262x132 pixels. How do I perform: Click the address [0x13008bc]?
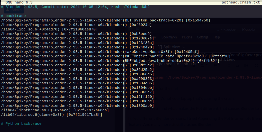pyautogui.click(x=142, y=101)
